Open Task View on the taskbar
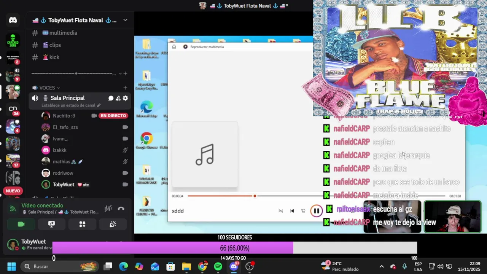Viewport: 487px width, 274px height. tap(108, 266)
